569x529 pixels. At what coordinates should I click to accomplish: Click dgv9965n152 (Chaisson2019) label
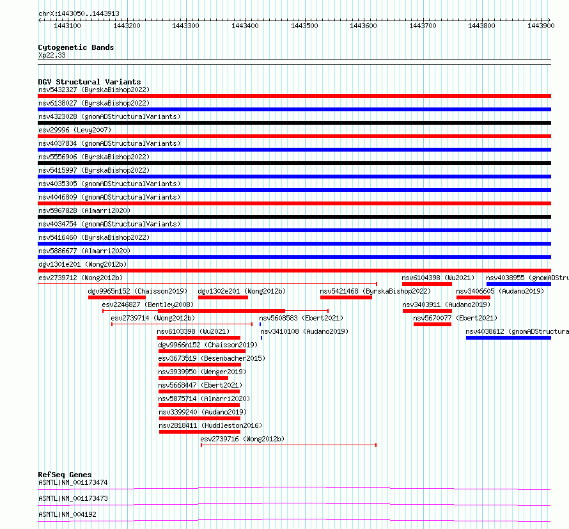tap(137, 291)
